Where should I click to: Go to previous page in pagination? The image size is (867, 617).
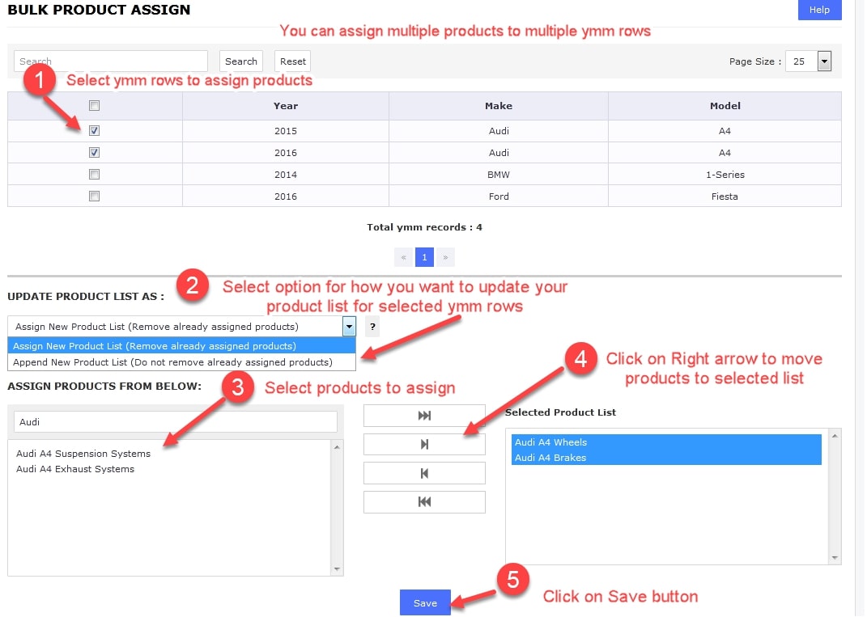403,257
